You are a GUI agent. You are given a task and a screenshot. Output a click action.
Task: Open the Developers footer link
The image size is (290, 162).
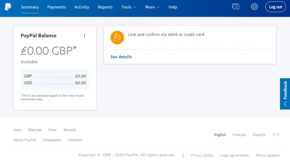52,140
